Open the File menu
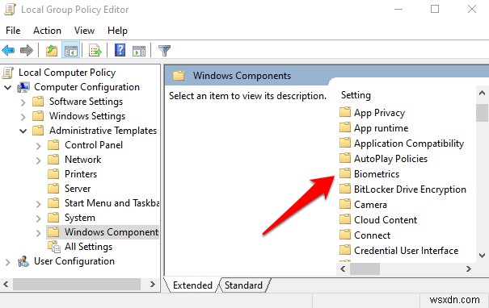The height and width of the screenshot is (308, 489). click(13, 31)
